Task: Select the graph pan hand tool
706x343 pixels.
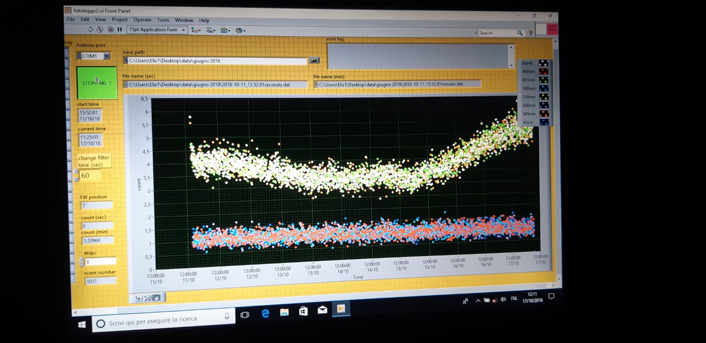Action: pos(156,298)
